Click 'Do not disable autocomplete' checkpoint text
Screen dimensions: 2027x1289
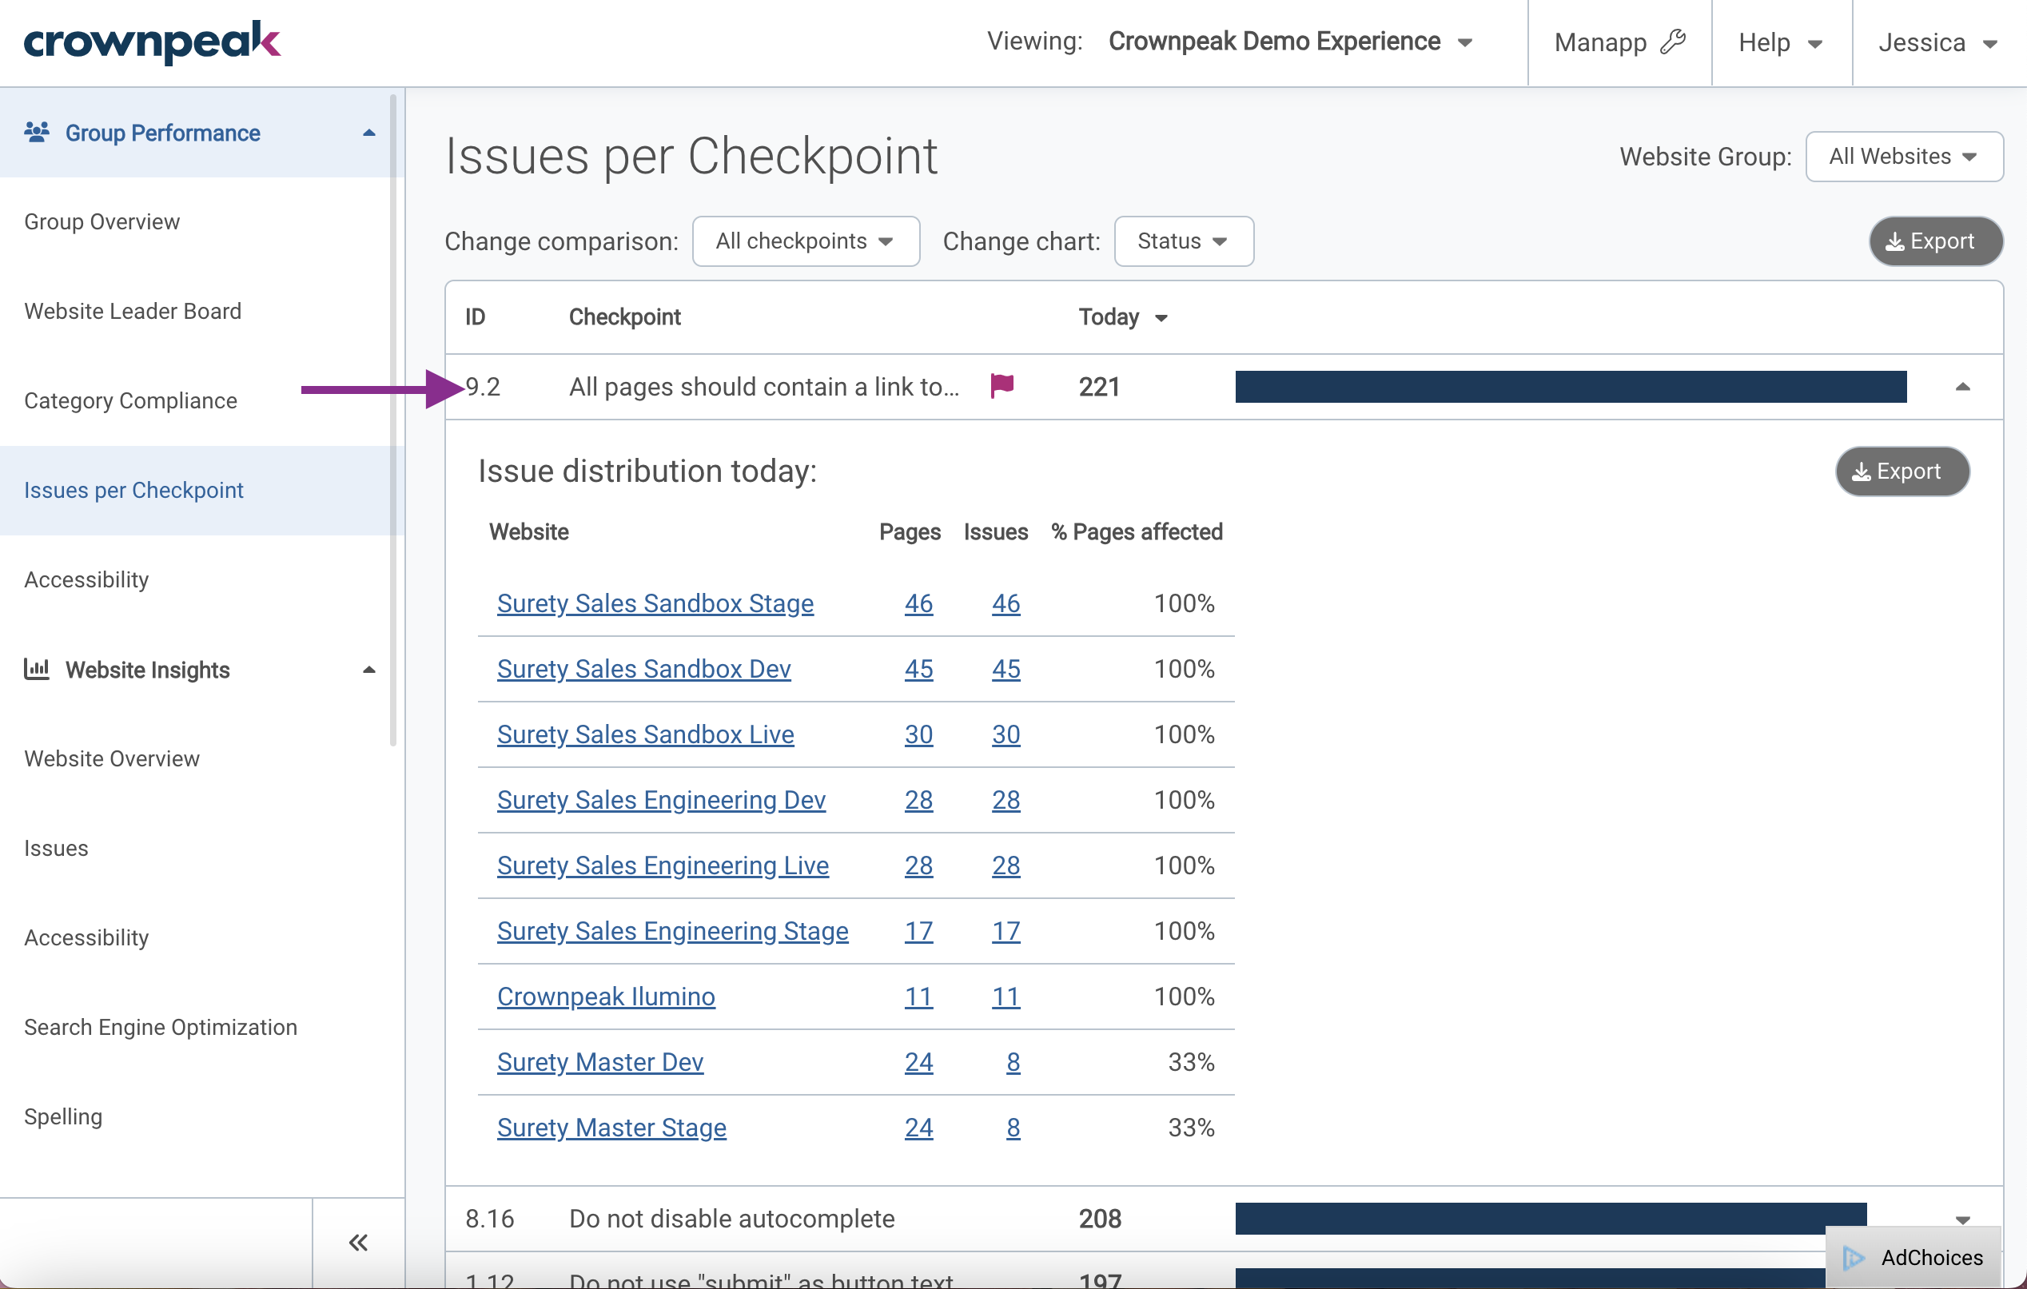pos(731,1219)
